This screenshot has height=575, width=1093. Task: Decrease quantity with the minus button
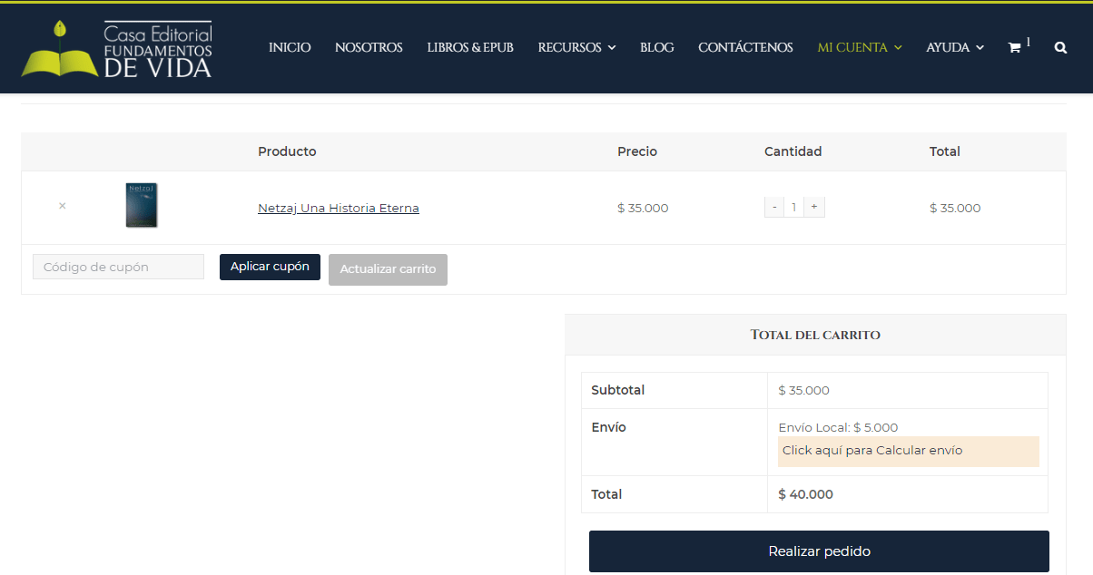(774, 207)
